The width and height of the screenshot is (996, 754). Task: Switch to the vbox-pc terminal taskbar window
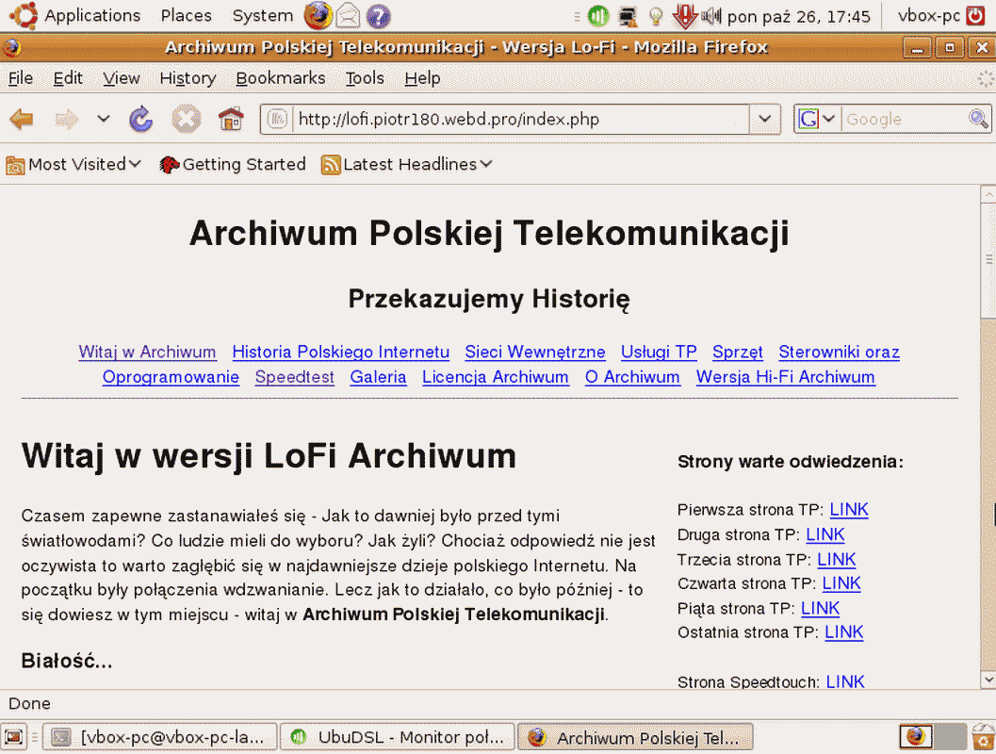(x=160, y=737)
